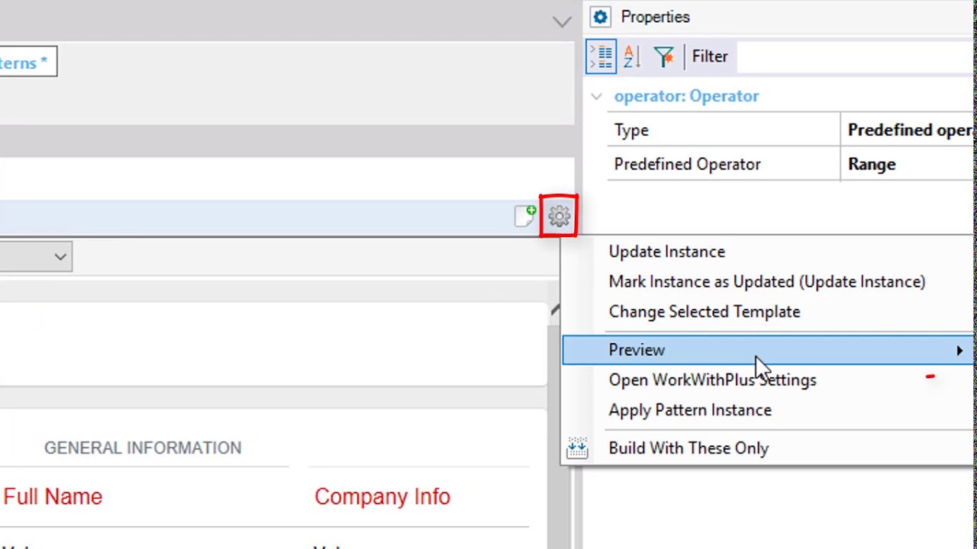Open the Preview submenu arrow
977x549 pixels.
click(959, 350)
